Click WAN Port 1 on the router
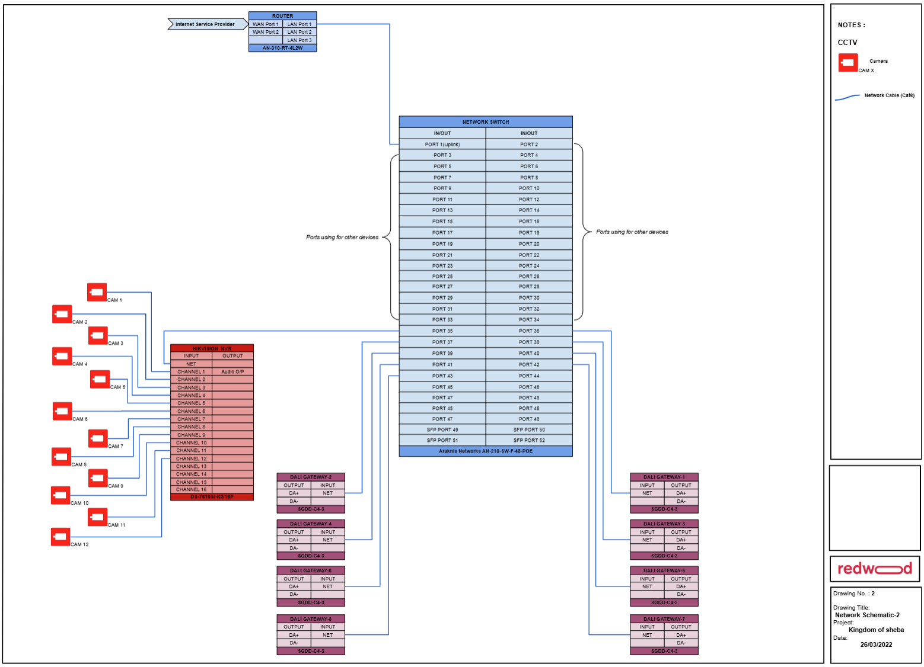Screen dimensions: 924x667 click(x=266, y=24)
